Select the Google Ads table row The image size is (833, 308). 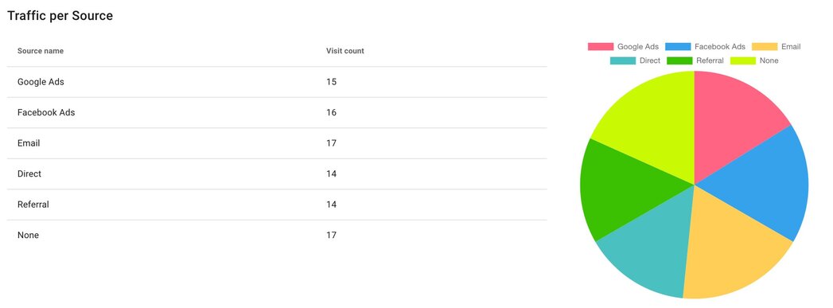(x=277, y=82)
